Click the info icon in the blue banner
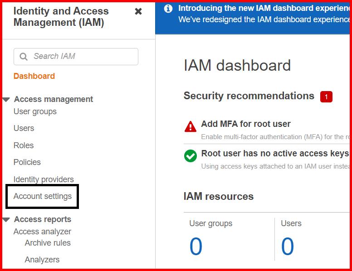 pos(168,9)
